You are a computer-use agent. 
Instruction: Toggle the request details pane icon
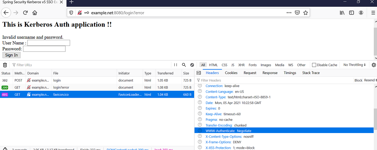[x=199, y=73]
